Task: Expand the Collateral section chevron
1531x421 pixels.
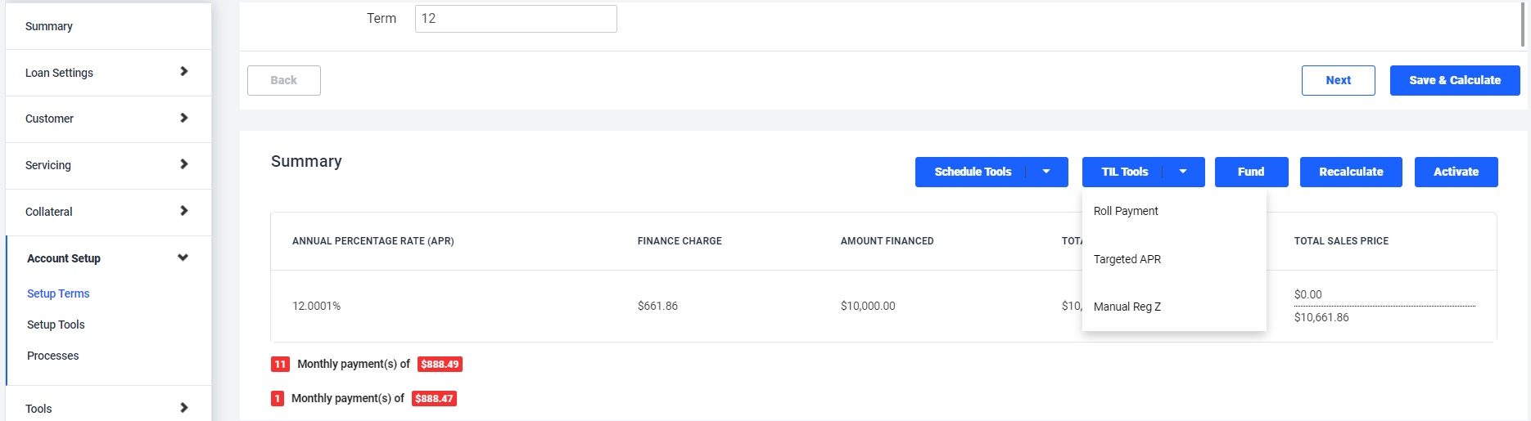Action: [x=183, y=211]
